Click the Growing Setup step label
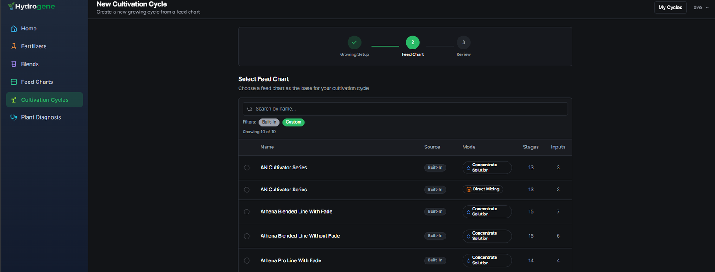 [x=354, y=54]
